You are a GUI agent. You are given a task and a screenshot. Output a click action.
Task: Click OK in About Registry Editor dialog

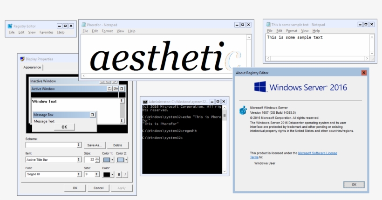coord(354,185)
